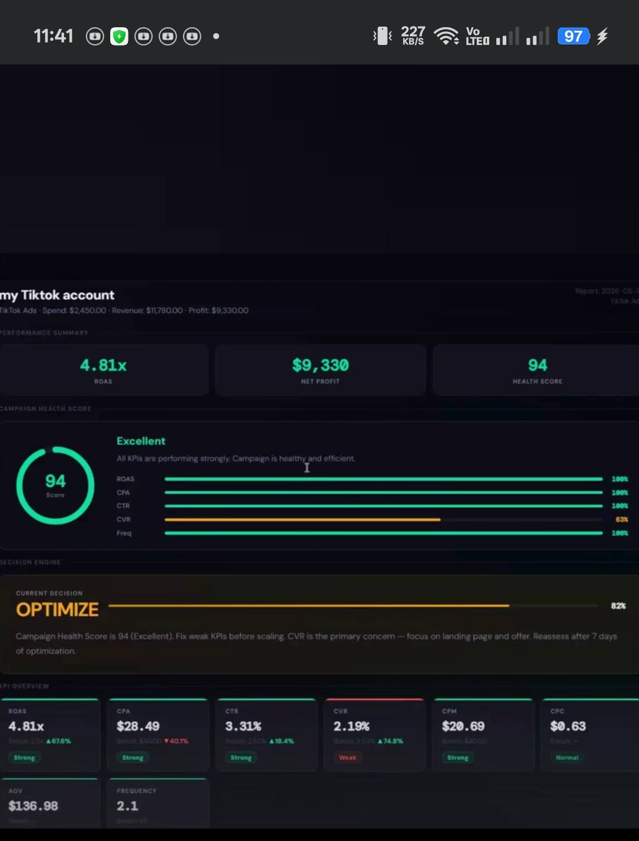
Task: Tap the Wi-Fi icon in status bar
Action: (x=446, y=36)
